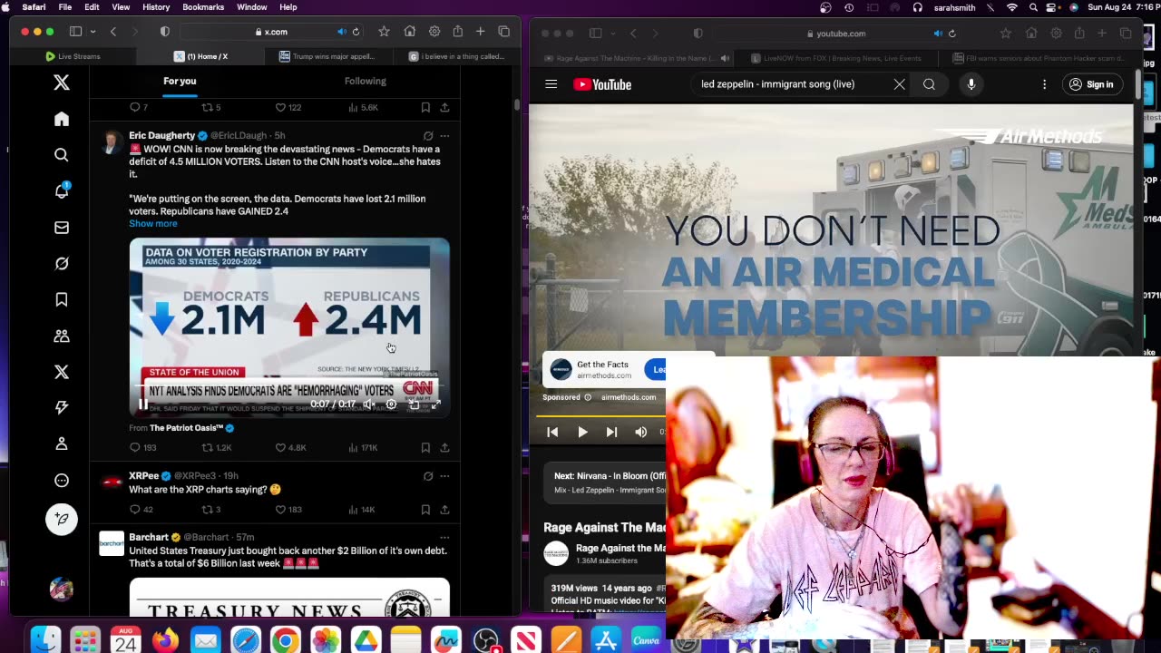Open Communities people icon in X sidebar
Screen dimensions: 1161x653
click(x=62, y=336)
